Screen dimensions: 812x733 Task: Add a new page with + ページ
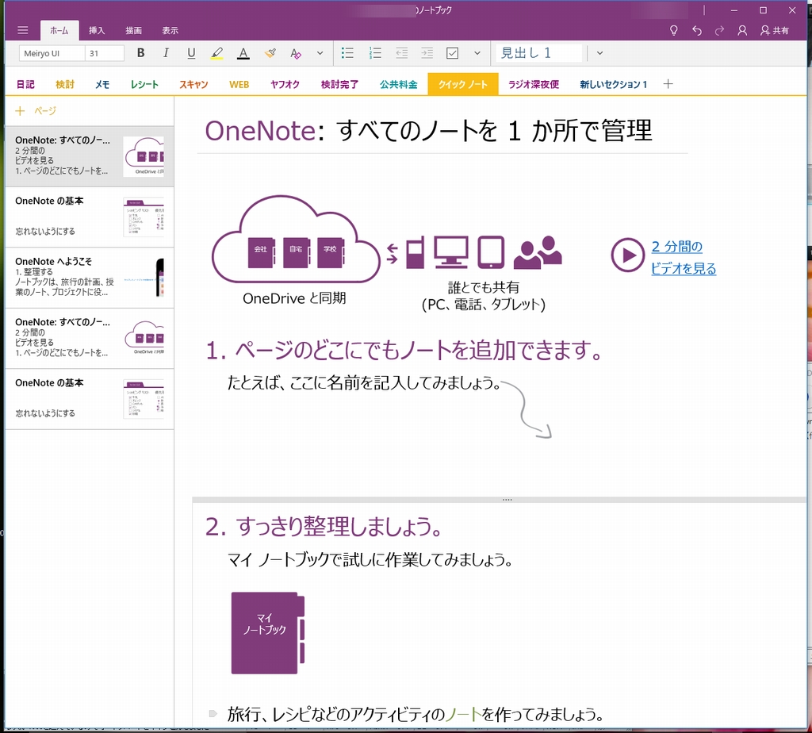click(36, 111)
